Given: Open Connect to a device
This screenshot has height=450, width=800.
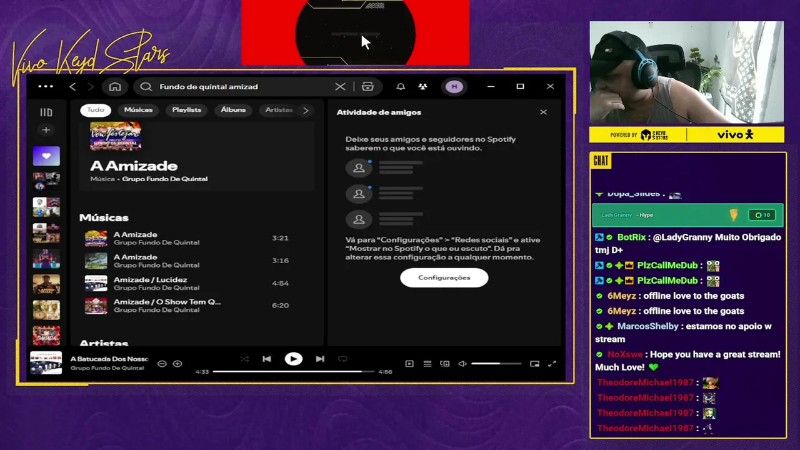Looking at the screenshot, I should [445, 364].
